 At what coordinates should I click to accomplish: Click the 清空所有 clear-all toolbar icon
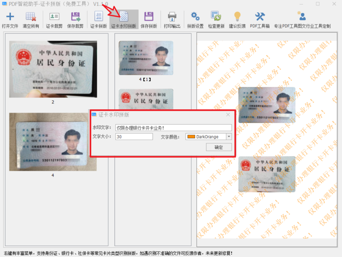coord(31,17)
